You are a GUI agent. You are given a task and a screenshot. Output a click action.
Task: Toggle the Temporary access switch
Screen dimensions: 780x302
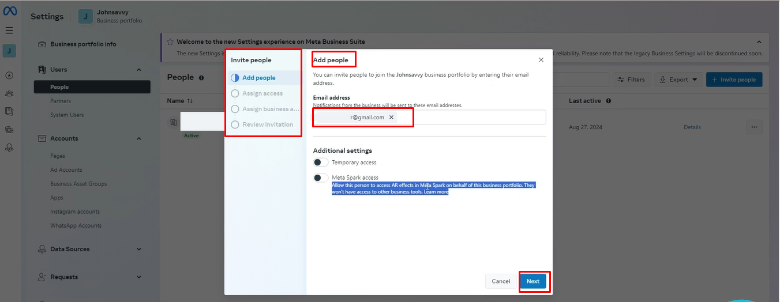[321, 163]
